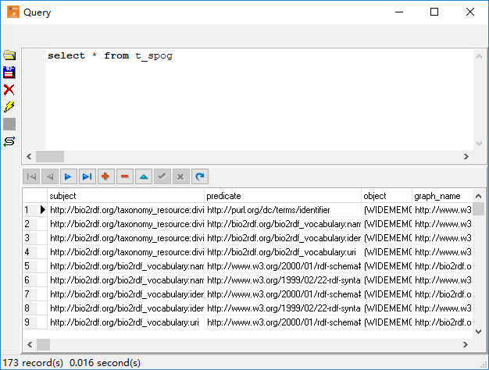Insert a new record with plus button
This screenshot has height=370, width=489.
click(x=105, y=177)
